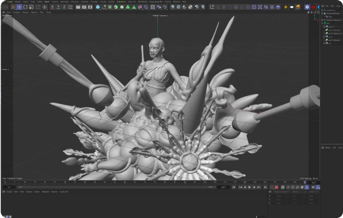
Task: Click the green Volume Builder icon
Action: [x=128, y=7]
